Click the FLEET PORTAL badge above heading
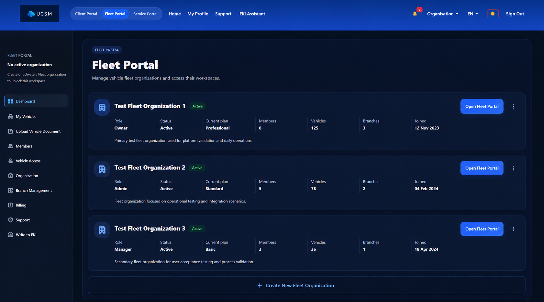Image resolution: width=544 pixels, height=302 pixels. click(x=107, y=50)
